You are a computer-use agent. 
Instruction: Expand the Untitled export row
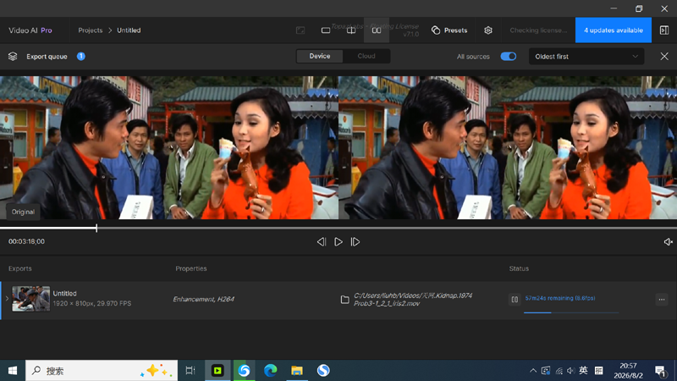[x=7, y=299]
